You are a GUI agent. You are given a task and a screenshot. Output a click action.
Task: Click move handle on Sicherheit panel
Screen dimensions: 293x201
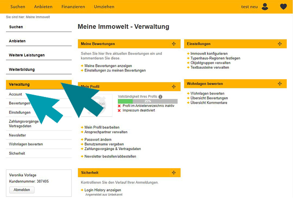point(174,172)
